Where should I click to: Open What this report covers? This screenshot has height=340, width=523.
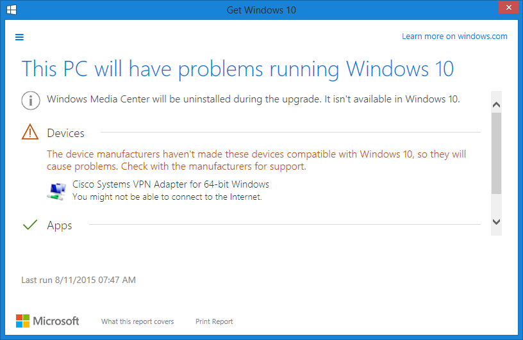point(137,321)
